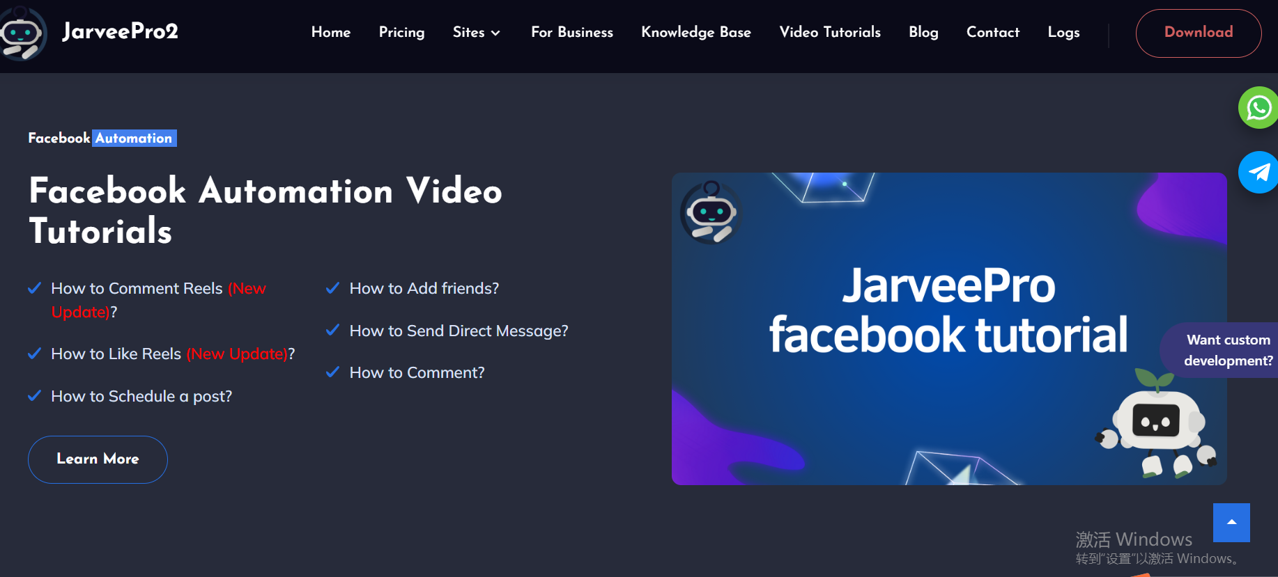Open the Logs page
Viewport: 1278px width, 577px height.
tap(1064, 33)
